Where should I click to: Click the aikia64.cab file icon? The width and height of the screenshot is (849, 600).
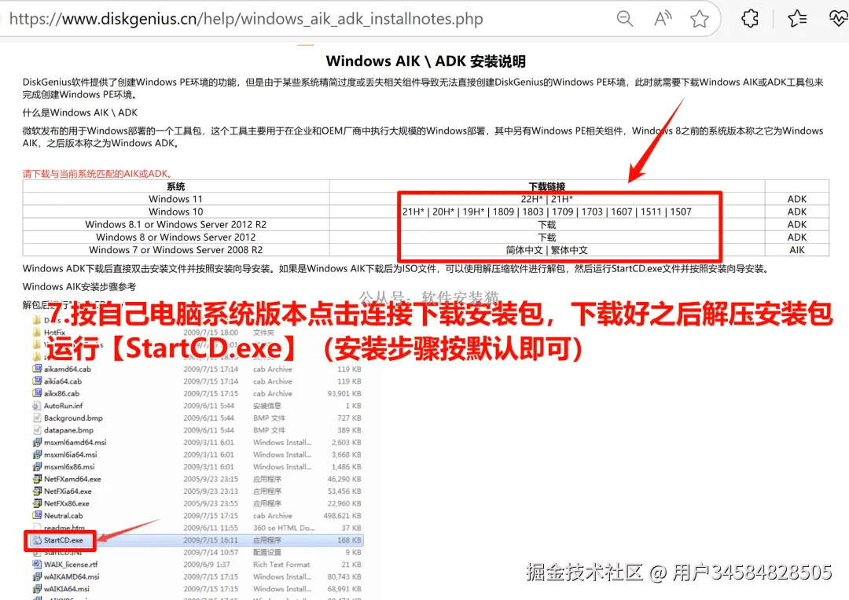[x=37, y=381]
